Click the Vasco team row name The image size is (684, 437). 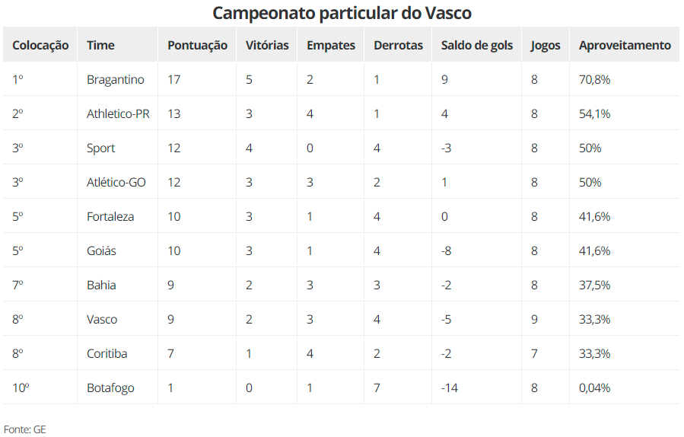tap(102, 319)
